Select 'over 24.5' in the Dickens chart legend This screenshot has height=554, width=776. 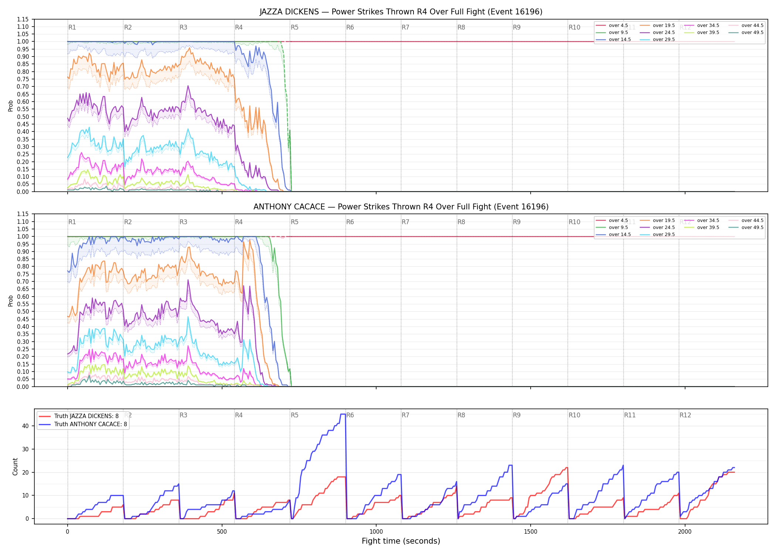click(657, 33)
